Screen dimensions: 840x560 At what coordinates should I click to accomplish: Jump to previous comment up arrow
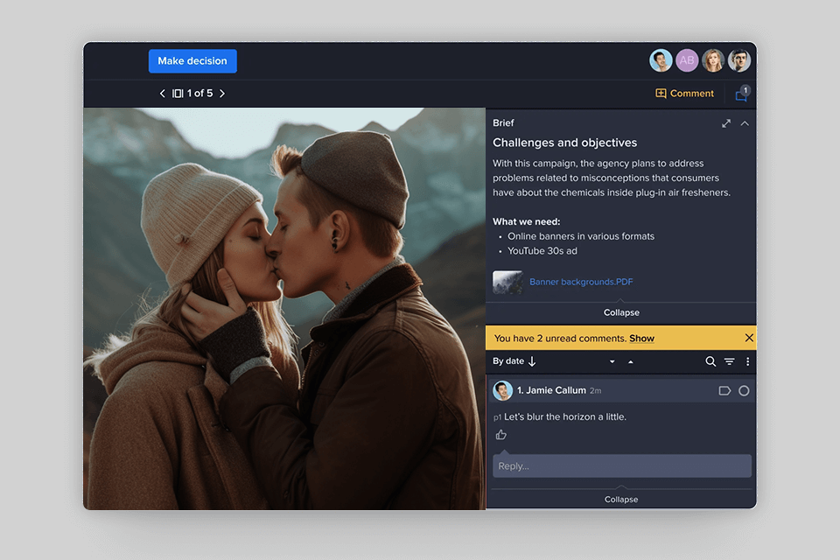click(631, 361)
